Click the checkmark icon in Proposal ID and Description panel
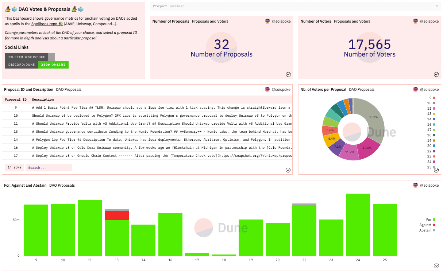 [288, 170]
